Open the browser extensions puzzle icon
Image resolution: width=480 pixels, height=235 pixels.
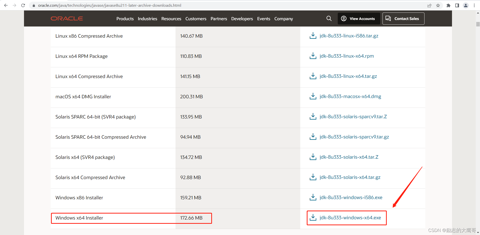pyautogui.click(x=448, y=5)
